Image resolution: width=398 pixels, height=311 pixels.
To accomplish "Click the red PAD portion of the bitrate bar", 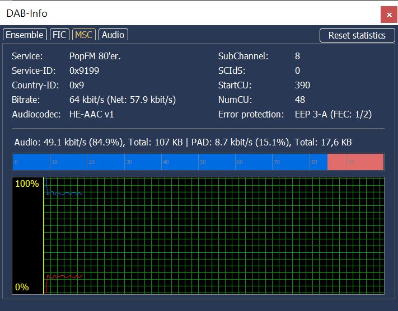I will (355, 162).
